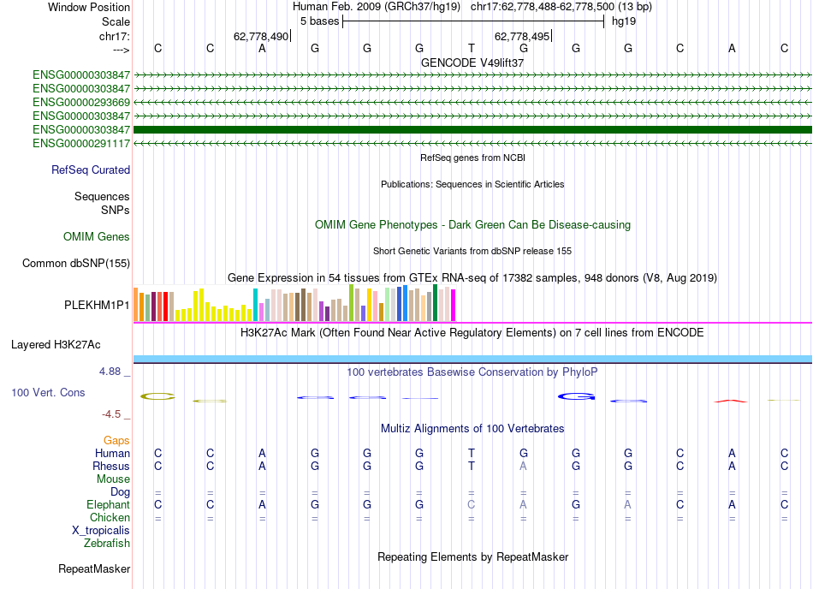813x589 pixels.
Task: Select the 'X_tropicalis' species row label
Action: click(x=101, y=531)
